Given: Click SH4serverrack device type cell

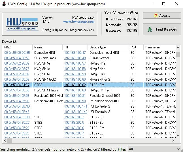Looking at the screenshot, I should pyautogui.click(x=99, y=58).
